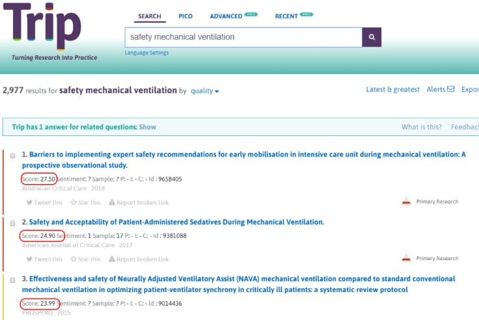The height and width of the screenshot is (320, 479).
Task: Open Latest & greatest link
Action: (392, 90)
